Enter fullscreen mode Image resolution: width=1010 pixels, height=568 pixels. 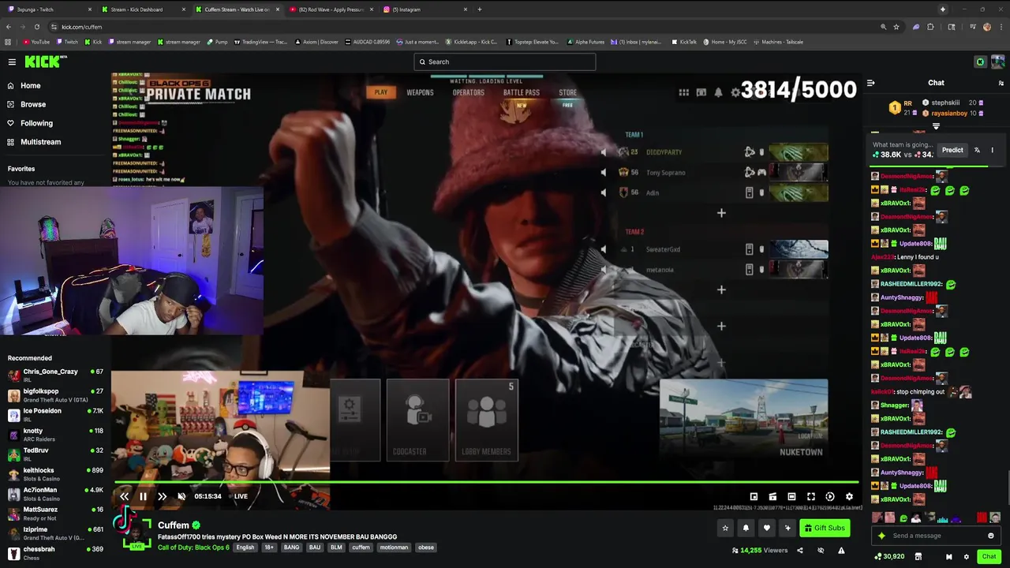tap(810, 497)
